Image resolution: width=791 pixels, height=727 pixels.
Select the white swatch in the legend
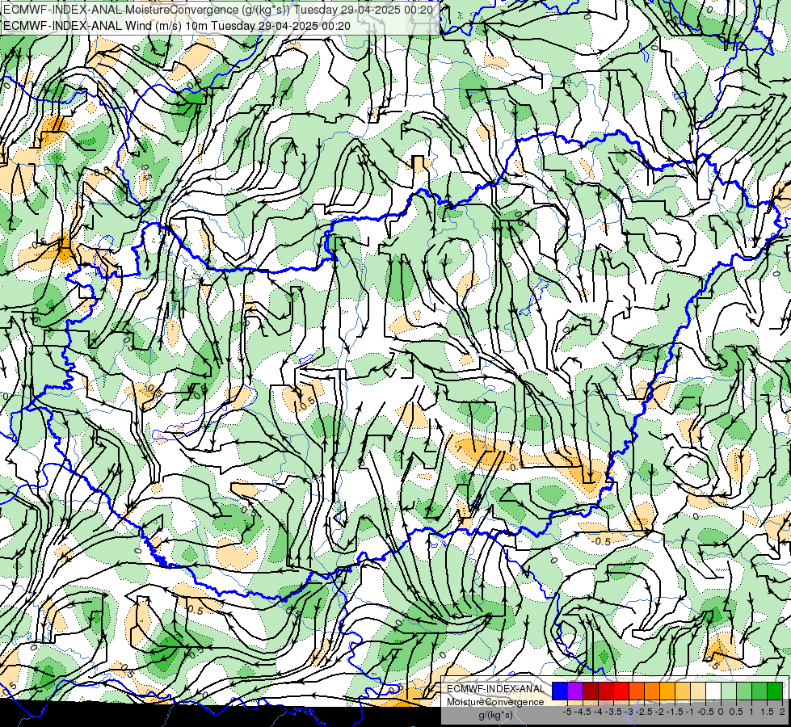713,691
